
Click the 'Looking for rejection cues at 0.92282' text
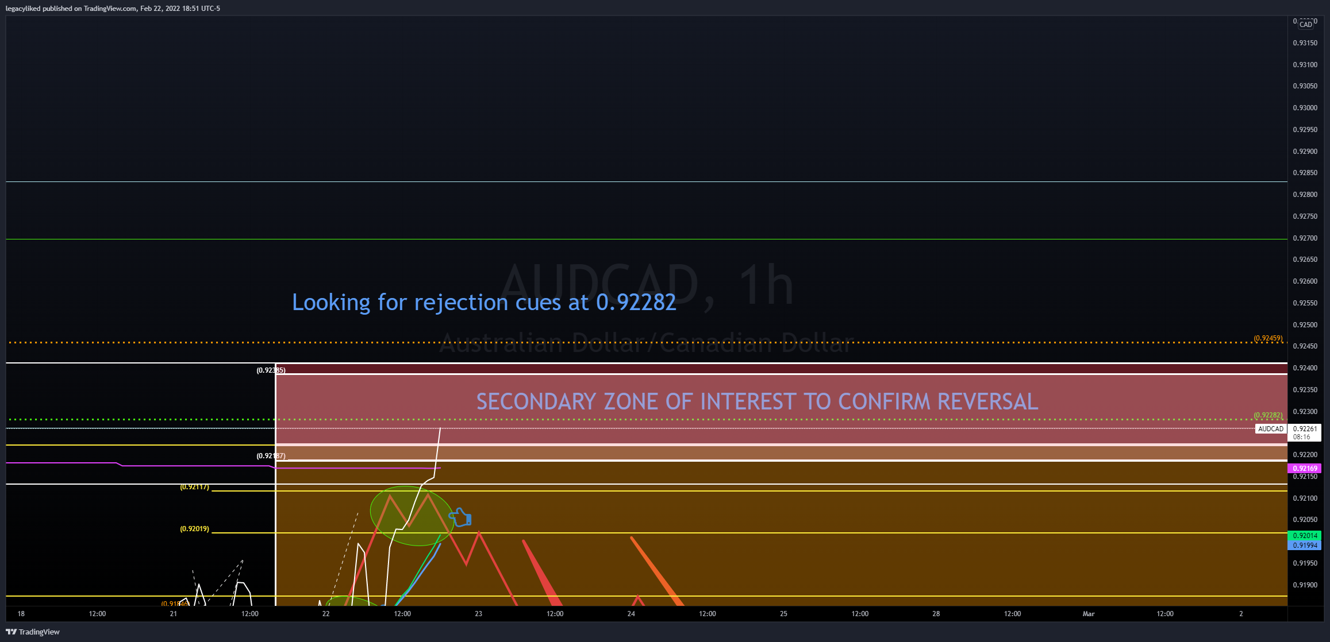484,302
